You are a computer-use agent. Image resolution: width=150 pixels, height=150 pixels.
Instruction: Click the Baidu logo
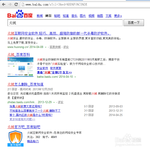pyautogui.click(x=20, y=14)
